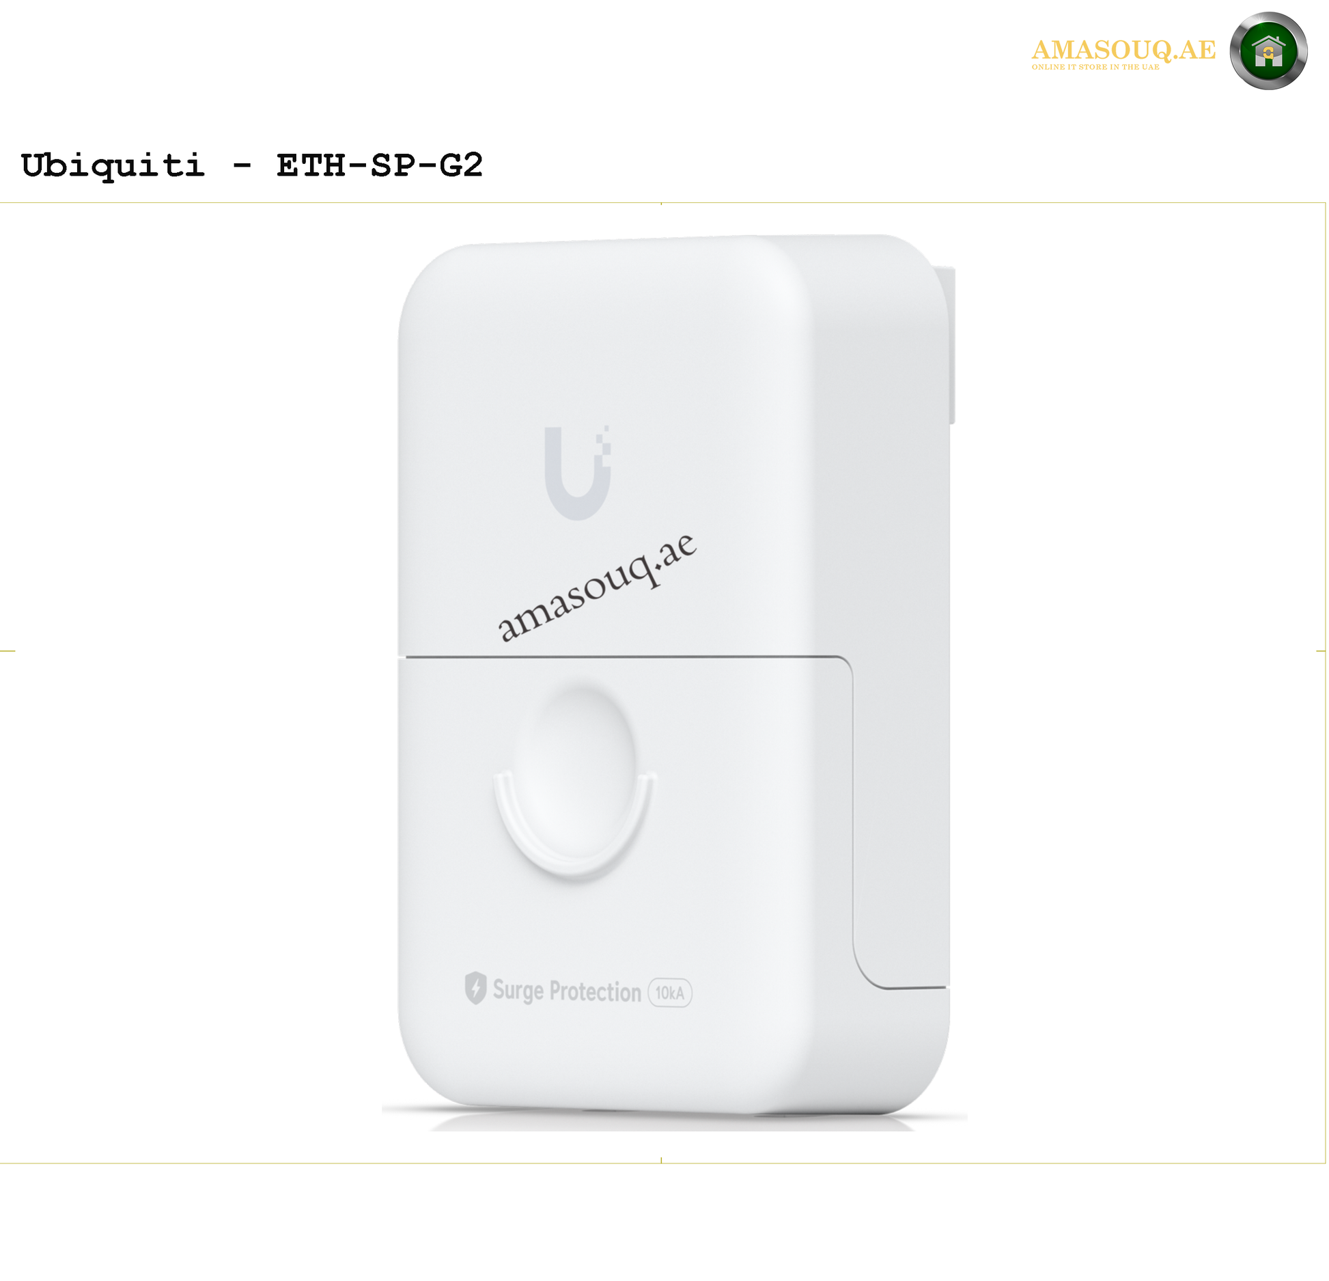Click the Surge Protection label
This screenshot has height=1281, width=1329.
tap(567, 991)
